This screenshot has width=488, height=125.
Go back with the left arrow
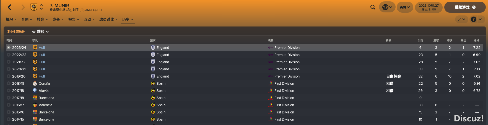10,7
